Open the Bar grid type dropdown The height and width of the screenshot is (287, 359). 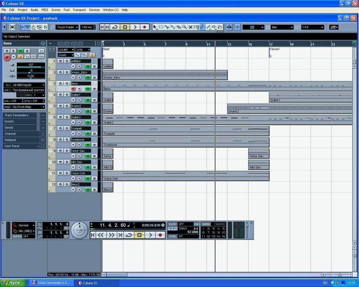pyautogui.click(x=282, y=27)
